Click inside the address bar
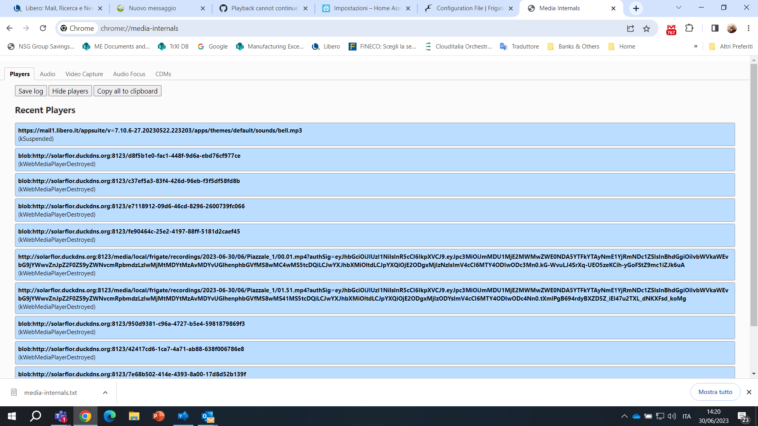The height and width of the screenshot is (426, 758). [x=276, y=28]
